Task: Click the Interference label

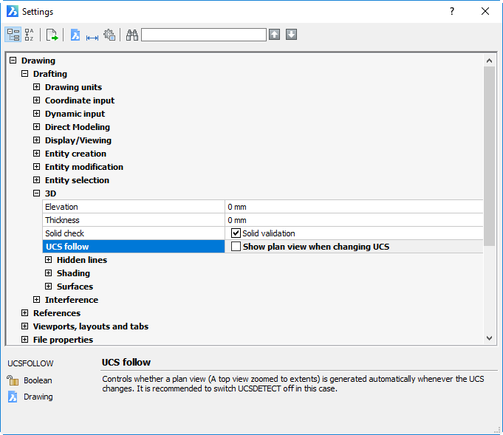Action: tap(72, 300)
